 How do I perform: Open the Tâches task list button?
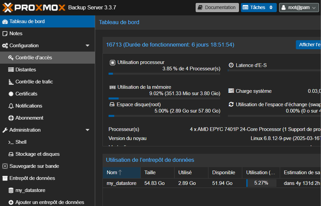[259, 8]
